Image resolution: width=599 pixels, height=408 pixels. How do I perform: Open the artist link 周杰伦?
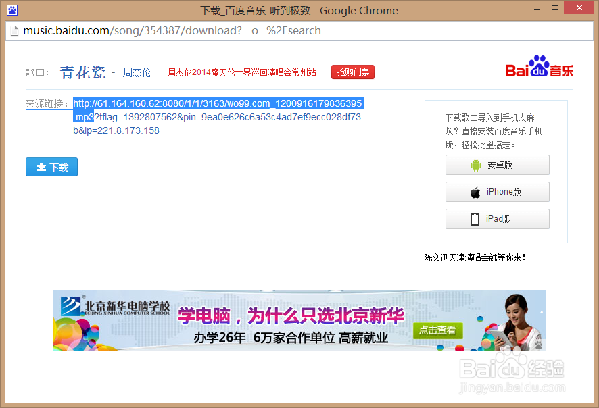(137, 72)
